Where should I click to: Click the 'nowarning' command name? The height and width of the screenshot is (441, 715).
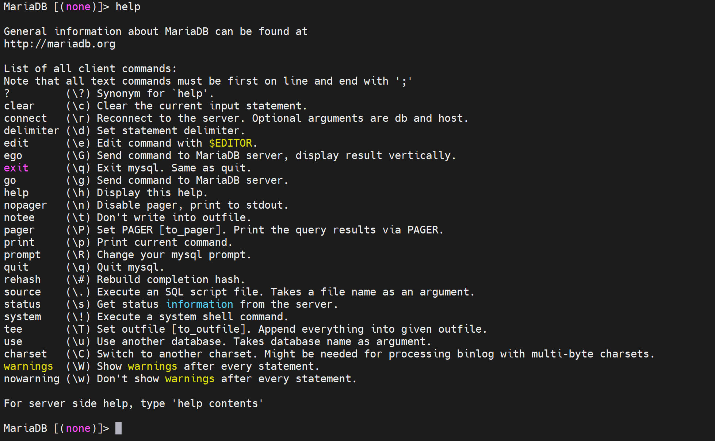pyautogui.click(x=31, y=379)
